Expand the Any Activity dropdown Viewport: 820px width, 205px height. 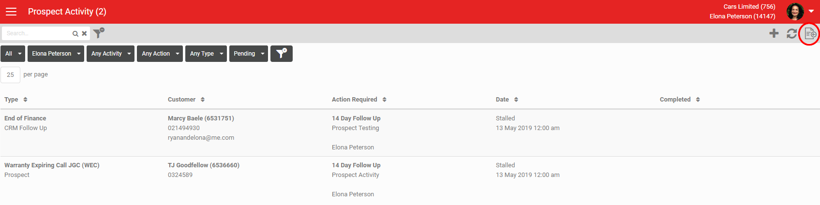[111, 54]
